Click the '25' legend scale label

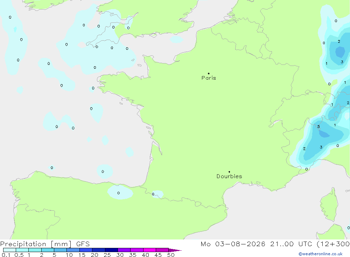107,255
